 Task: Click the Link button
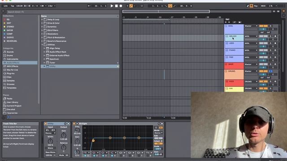[5, 6]
